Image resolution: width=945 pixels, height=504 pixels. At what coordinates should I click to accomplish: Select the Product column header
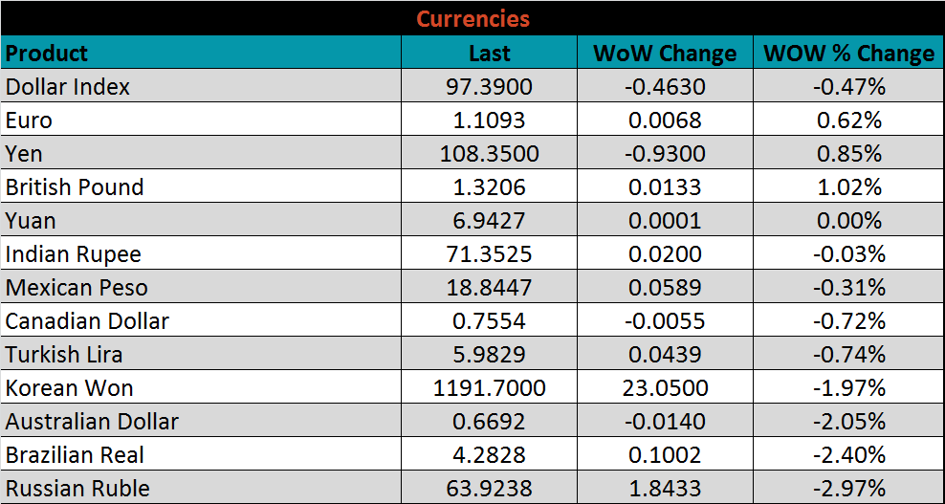point(47,53)
